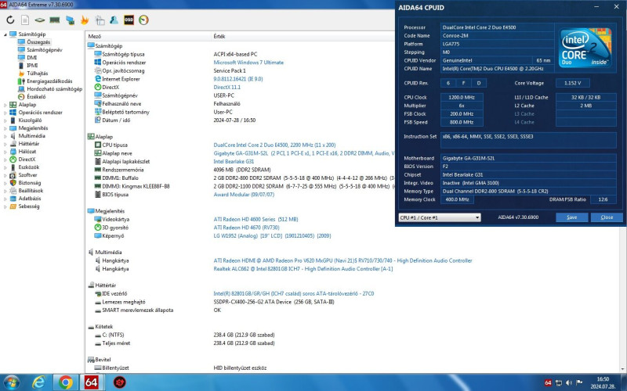Expand the Megjelenítés tree node
This screenshot has height=391, width=627.
coord(5,128)
